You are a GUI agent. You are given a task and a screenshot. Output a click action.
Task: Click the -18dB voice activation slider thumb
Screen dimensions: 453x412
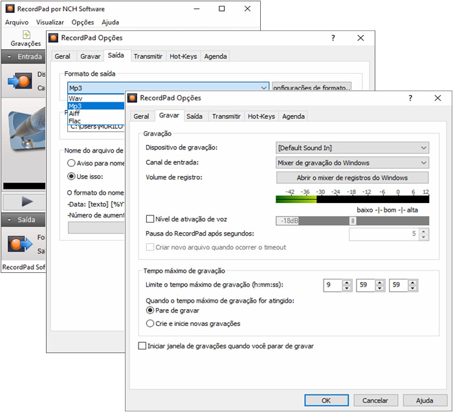(353, 221)
